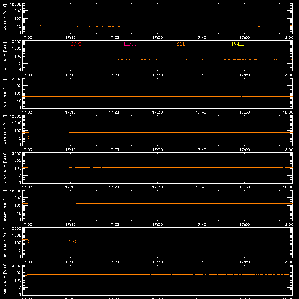Image resolution: width=299 pixels, height=299 pixels.
Task: Click 17:40 tick under the 610 MHz panel
Action: [201, 112]
